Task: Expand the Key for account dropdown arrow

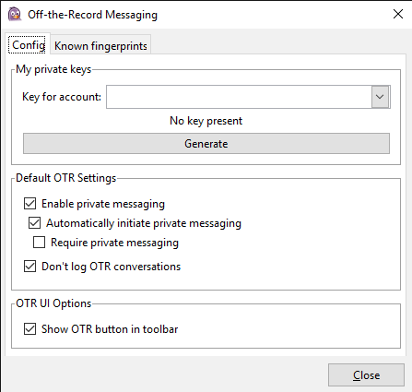Action: coord(380,97)
